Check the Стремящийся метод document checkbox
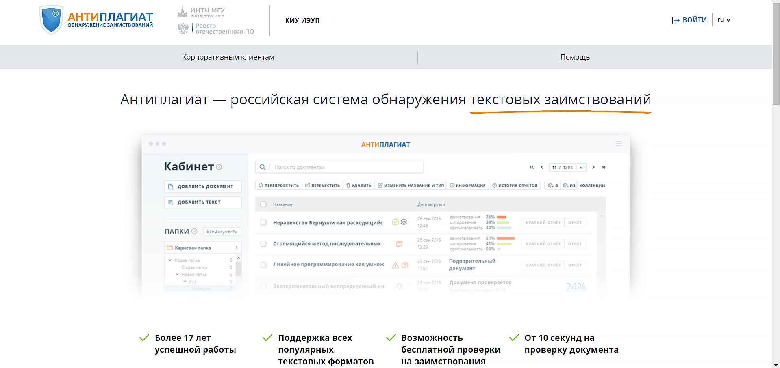The image size is (780, 368). [263, 244]
